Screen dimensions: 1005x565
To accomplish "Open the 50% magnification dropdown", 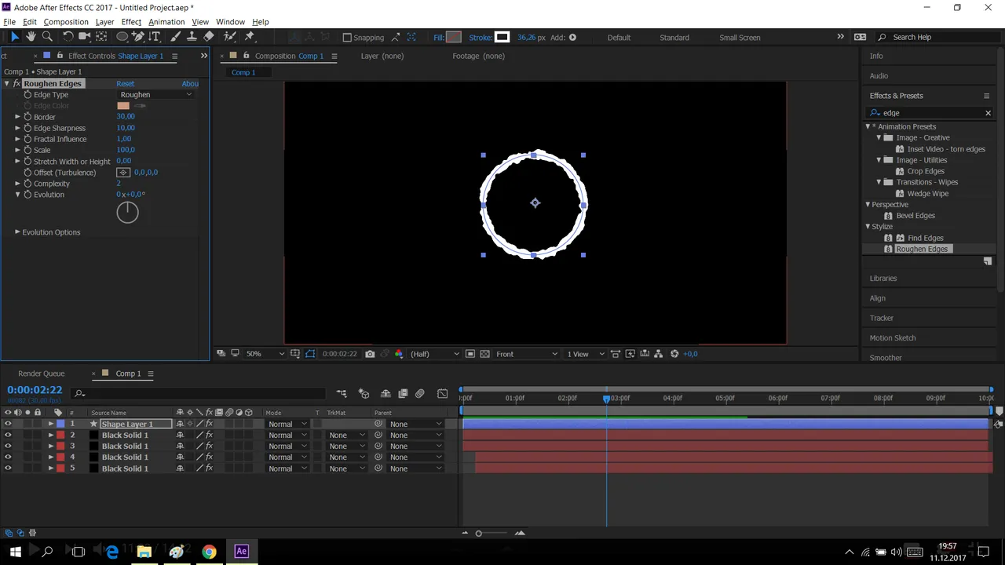I will (x=265, y=354).
